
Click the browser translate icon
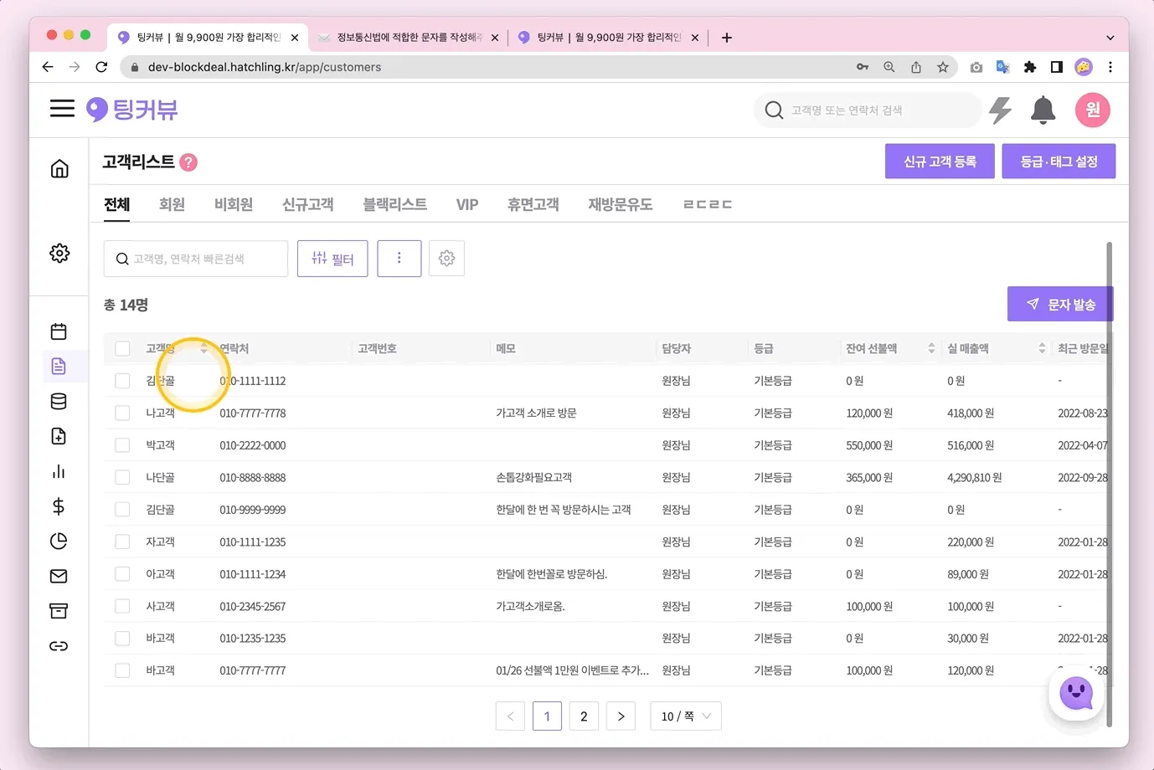click(x=1002, y=67)
